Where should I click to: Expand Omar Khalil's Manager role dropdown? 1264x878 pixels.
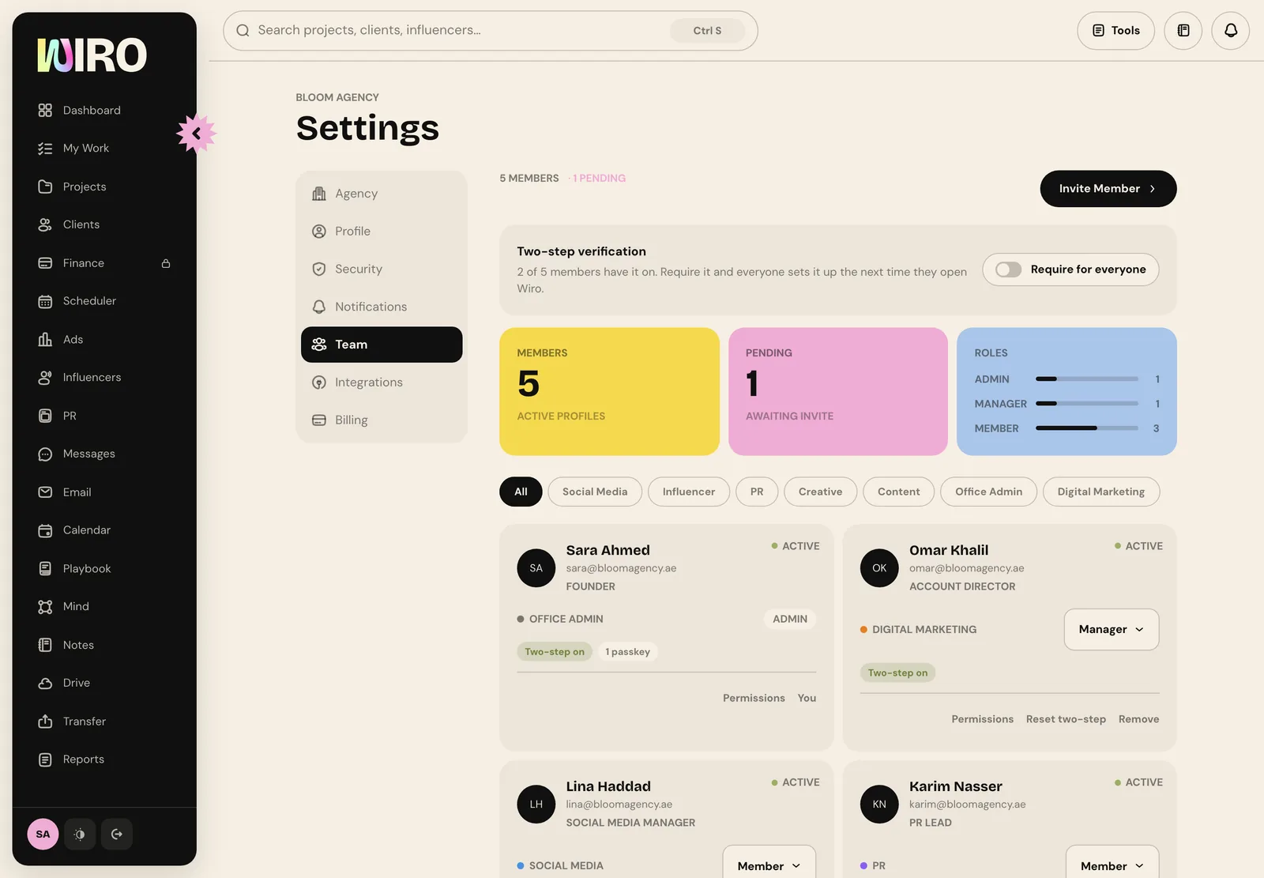[1112, 630]
